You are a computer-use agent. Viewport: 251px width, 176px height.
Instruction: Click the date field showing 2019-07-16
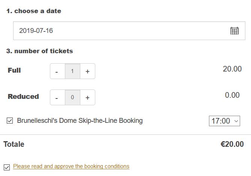(x=113, y=31)
